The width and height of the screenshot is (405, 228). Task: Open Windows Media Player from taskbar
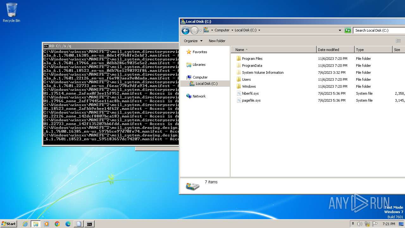tap(47, 224)
